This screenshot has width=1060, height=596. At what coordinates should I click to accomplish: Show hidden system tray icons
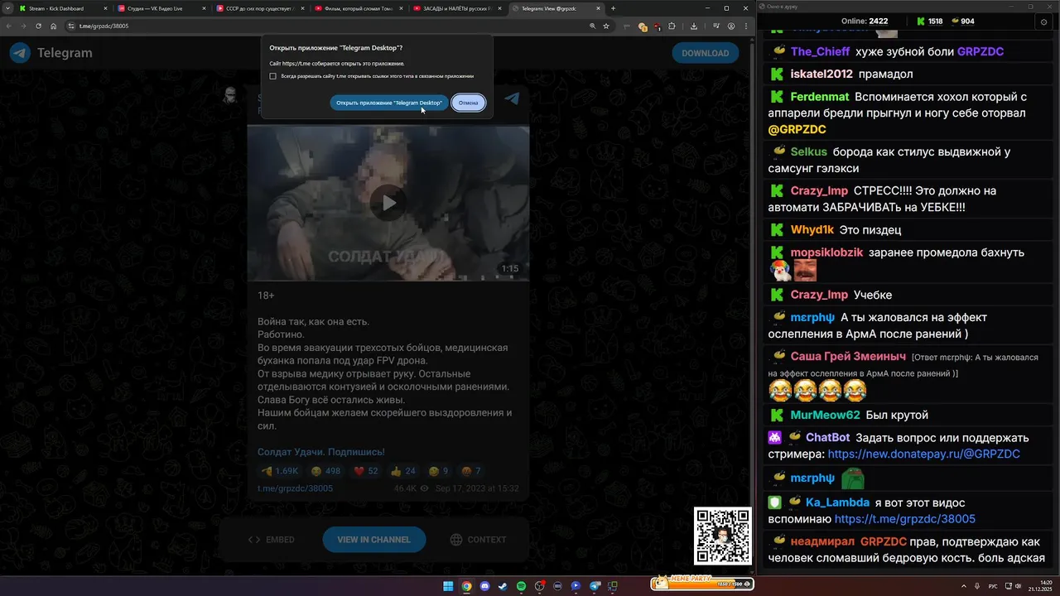pos(963,586)
